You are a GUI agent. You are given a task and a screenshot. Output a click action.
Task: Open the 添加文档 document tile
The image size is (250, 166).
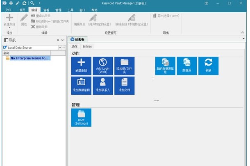pyautogui.click(x=124, y=85)
